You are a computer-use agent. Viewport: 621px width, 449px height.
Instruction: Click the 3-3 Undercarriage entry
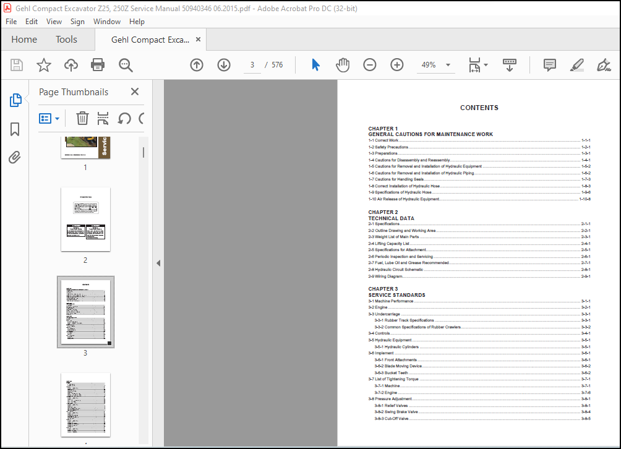pyautogui.click(x=479, y=314)
